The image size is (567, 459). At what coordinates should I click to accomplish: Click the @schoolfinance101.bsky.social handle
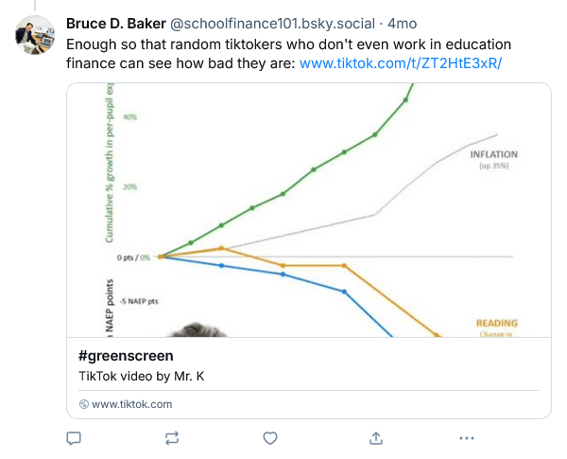tap(283, 23)
